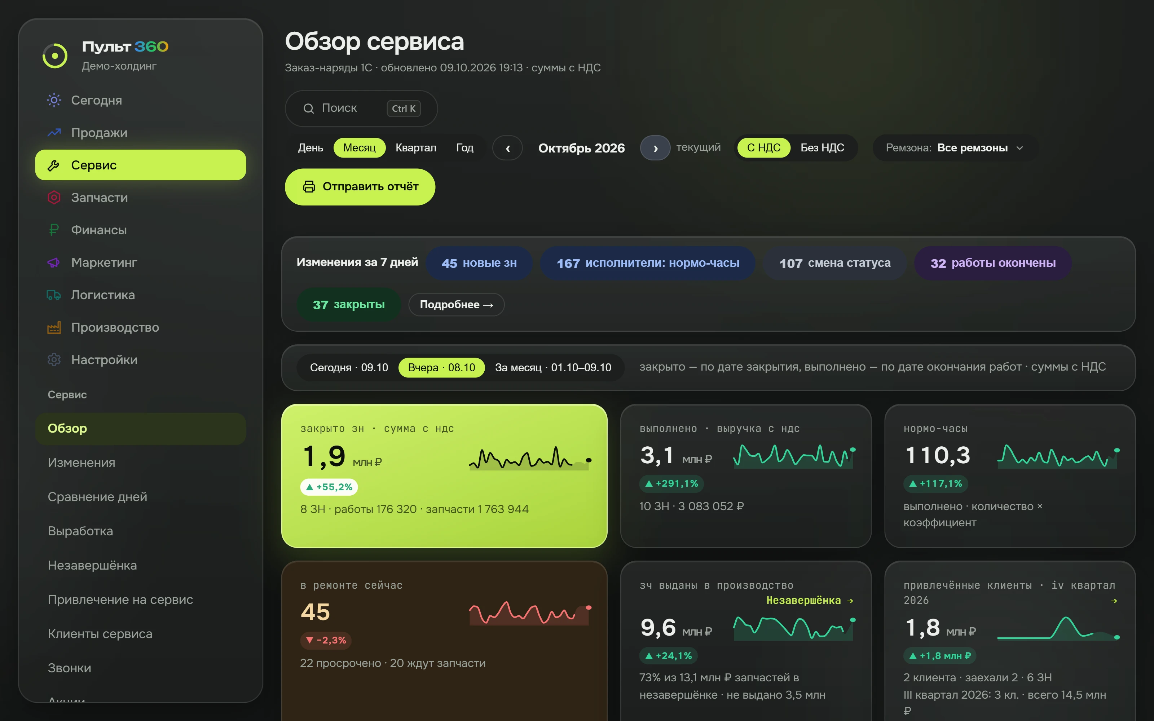This screenshot has width=1154, height=721.
Task: Go to the next month arrow
Action: pyautogui.click(x=655, y=148)
